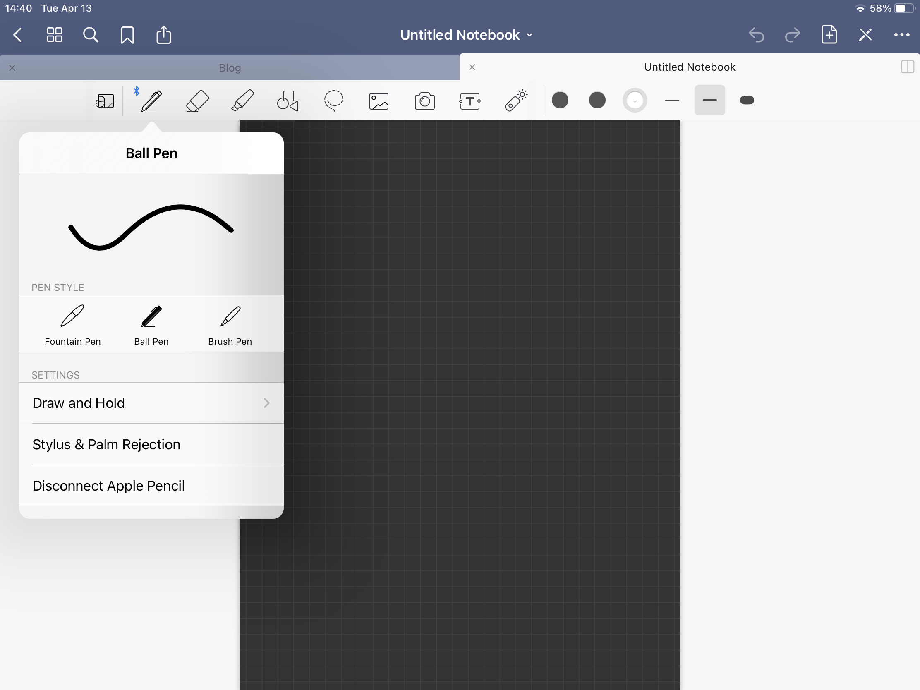Image resolution: width=920 pixels, height=690 pixels.
Task: Choose Fountain Pen style
Action: click(72, 325)
